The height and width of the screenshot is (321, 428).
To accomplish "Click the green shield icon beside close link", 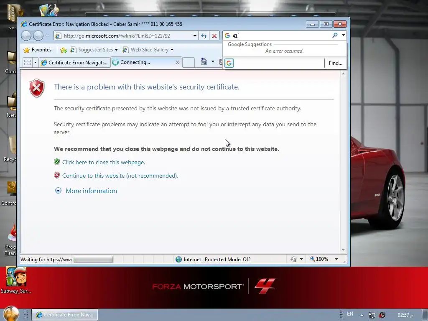I will (57, 162).
